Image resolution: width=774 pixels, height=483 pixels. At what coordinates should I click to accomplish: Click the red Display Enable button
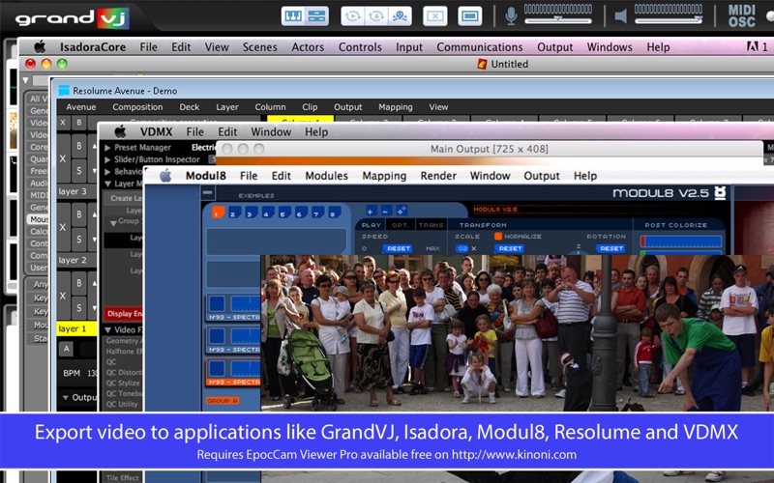(x=124, y=313)
